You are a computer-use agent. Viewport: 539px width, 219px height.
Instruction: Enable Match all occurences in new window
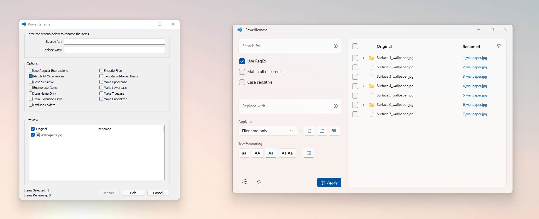coord(242,72)
